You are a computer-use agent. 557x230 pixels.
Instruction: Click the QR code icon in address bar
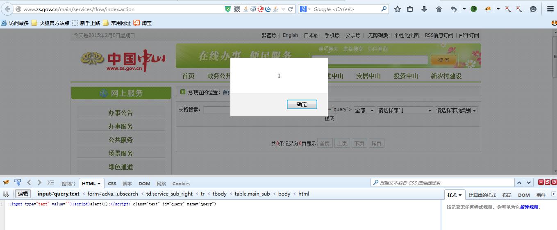click(237, 9)
